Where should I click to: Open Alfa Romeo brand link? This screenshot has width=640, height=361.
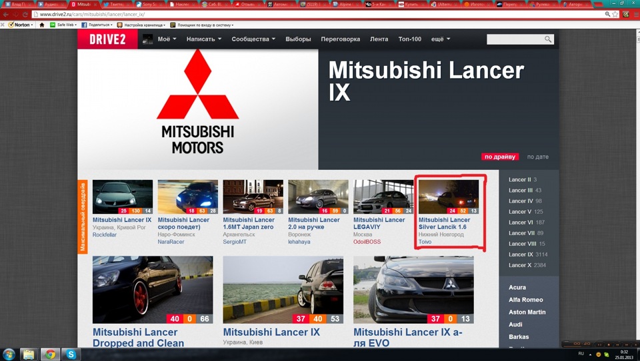coord(526,300)
